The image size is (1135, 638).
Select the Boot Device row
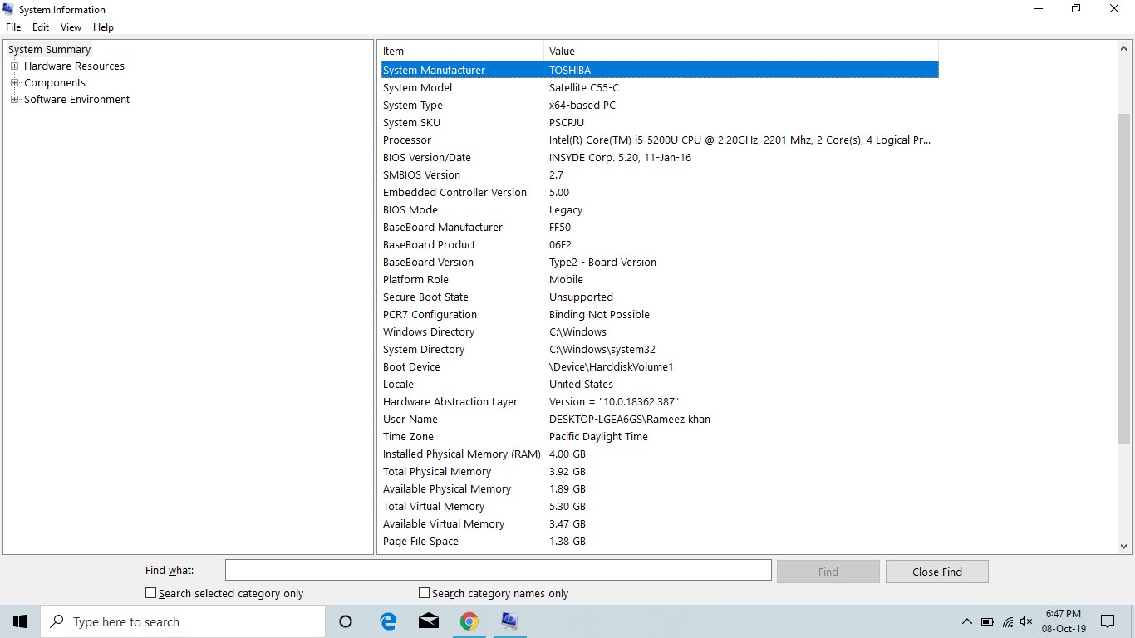pos(659,367)
